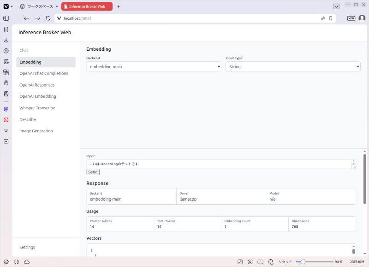369x267 pixels.
Task: Click the Embedding Count value 1
Action: point(226,226)
